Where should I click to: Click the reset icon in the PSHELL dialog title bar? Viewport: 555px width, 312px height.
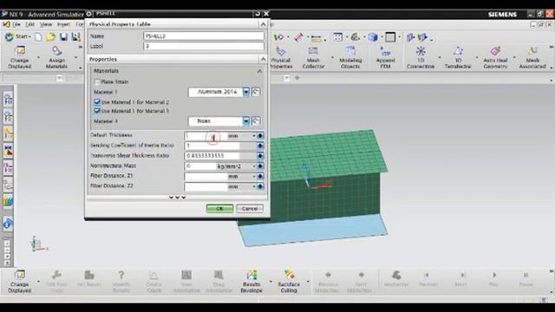pyautogui.click(x=258, y=14)
